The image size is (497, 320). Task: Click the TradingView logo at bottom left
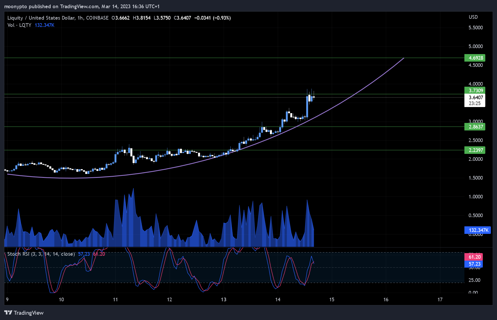24,313
